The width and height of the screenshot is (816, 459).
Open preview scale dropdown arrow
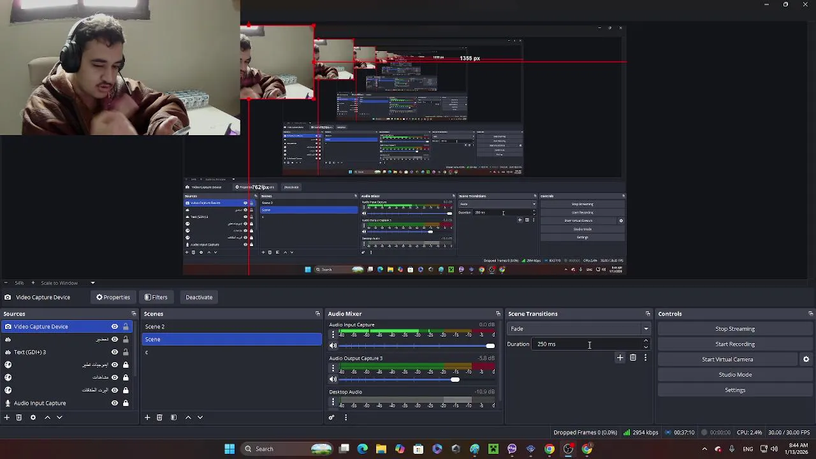(92, 283)
